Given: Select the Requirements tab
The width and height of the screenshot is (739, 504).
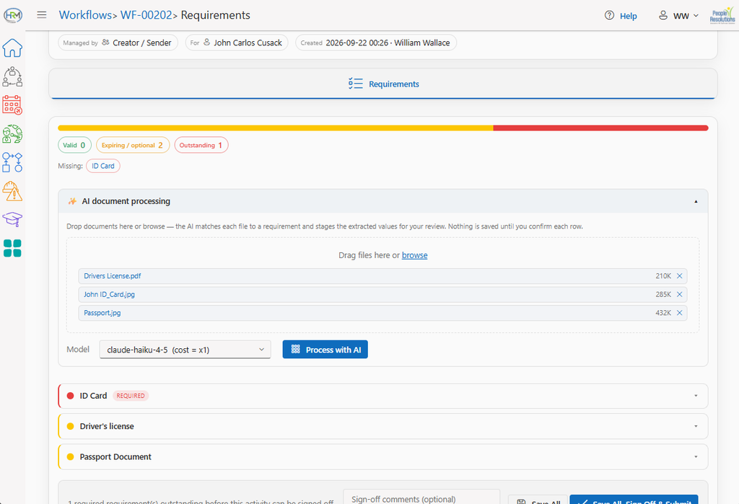Looking at the screenshot, I should pos(383,84).
